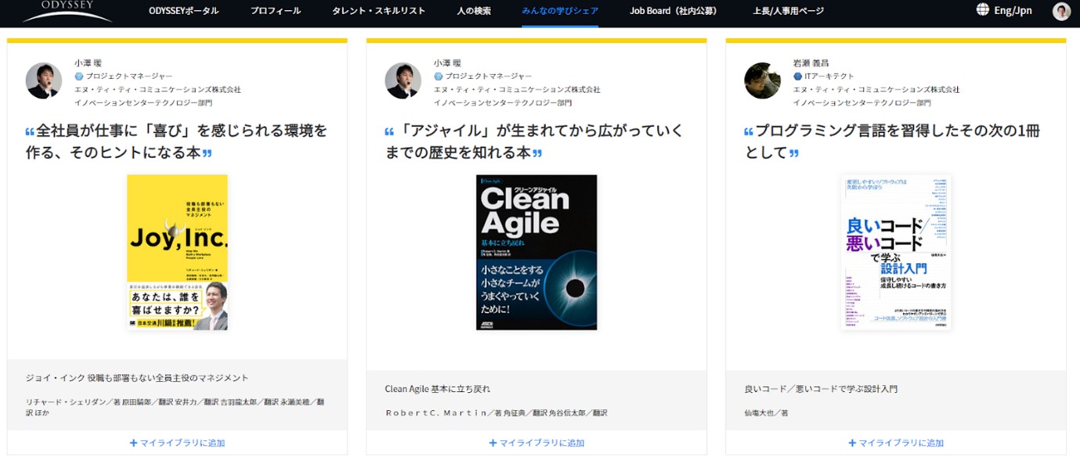This screenshot has height=460, width=1080.
Task: Open the 良いコード／悪いコード book cover
Action: pos(896,252)
